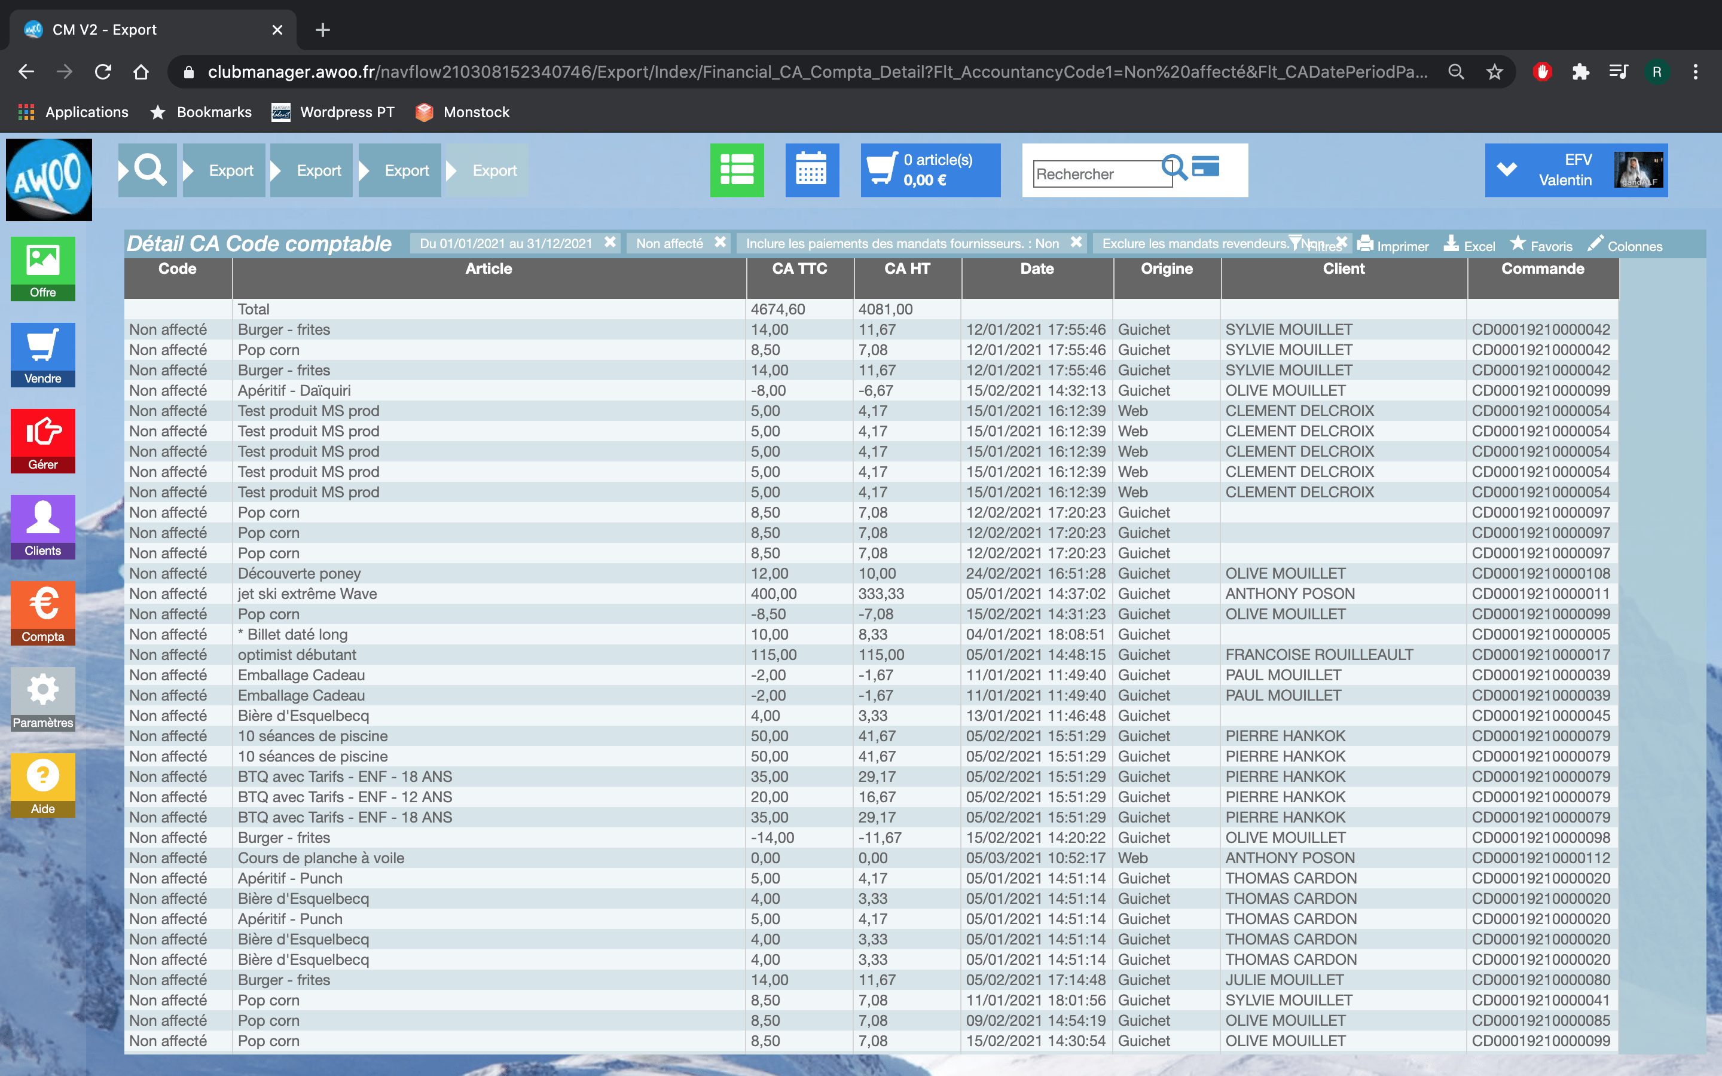Remove the date period filter chip
The image size is (1722, 1076).
pyautogui.click(x=610, y=242)
